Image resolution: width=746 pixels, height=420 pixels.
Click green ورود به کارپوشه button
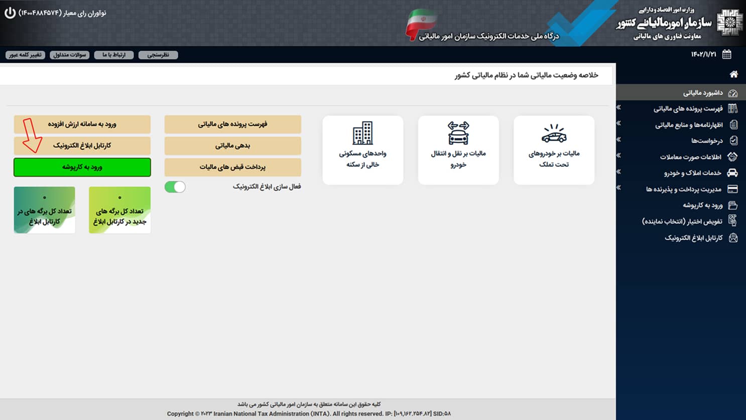pyautogui.click(x=82, y=167)
